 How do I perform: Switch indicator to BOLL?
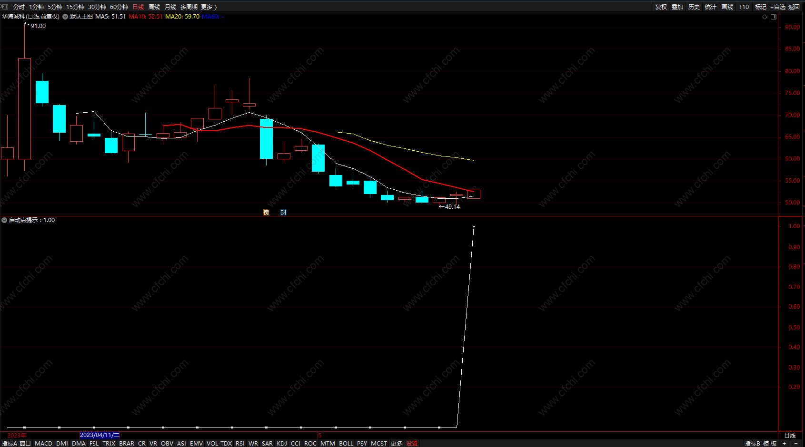[346, 443]
